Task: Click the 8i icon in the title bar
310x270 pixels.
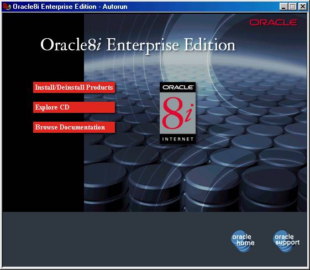Action: tap(7, 7)
